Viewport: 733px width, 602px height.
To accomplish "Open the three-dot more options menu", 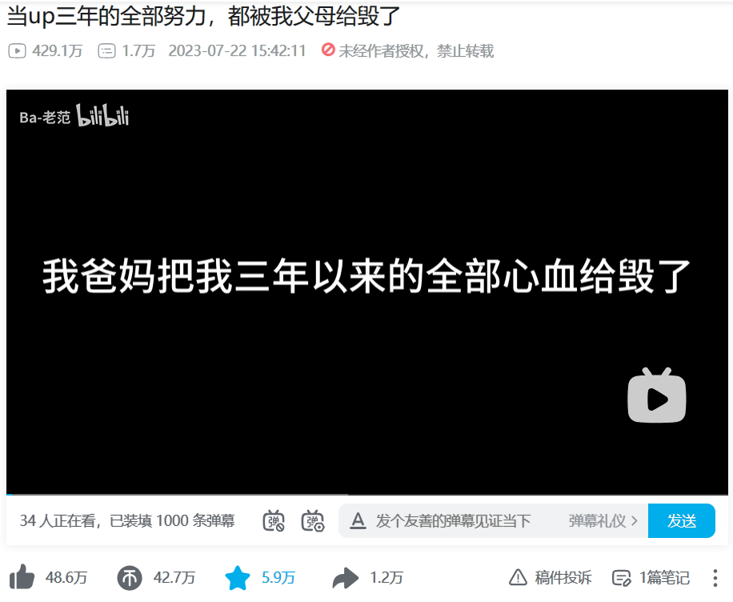I will pos(715,578).
